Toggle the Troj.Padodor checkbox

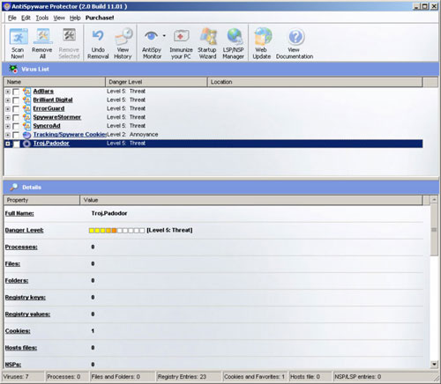pos(16,144)
